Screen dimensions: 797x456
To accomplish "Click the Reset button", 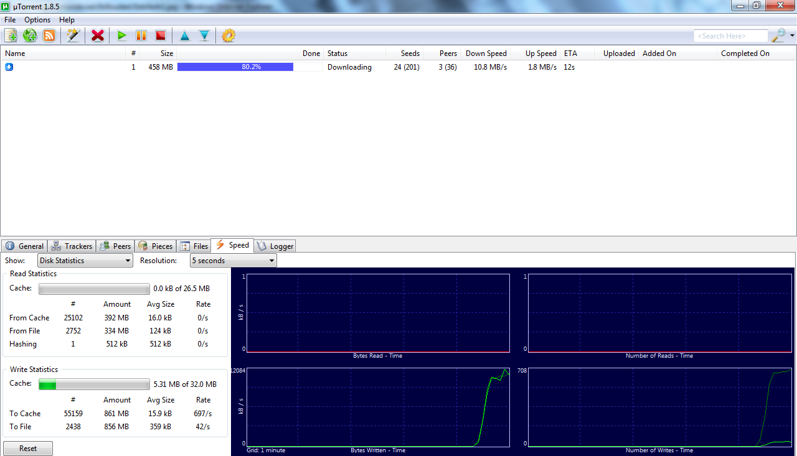I will 28,449.
